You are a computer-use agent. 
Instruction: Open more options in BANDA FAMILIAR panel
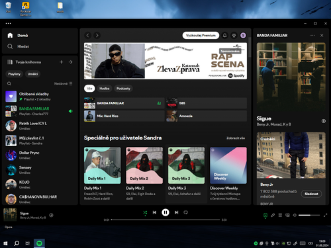(312, 36)
